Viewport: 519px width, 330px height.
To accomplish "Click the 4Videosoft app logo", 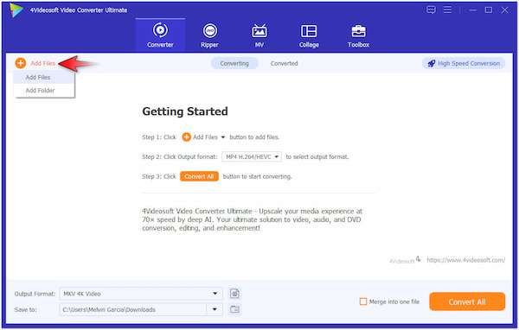I will (16, 10).
